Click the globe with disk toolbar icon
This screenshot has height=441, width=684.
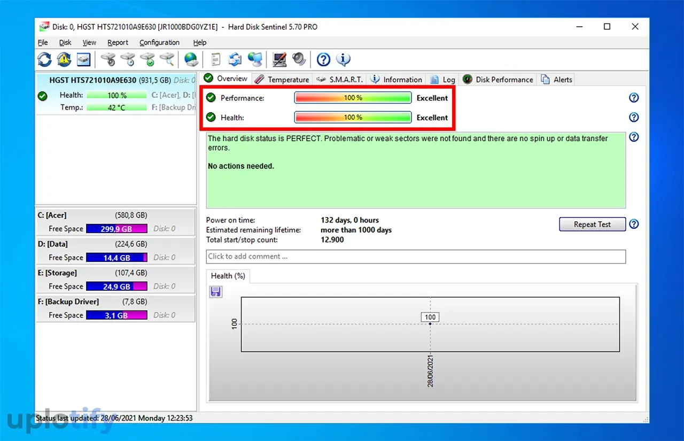click(x=191, y=59)
